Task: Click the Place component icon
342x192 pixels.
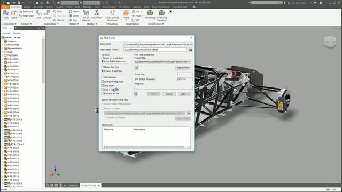Action: [x=6, y=14]
